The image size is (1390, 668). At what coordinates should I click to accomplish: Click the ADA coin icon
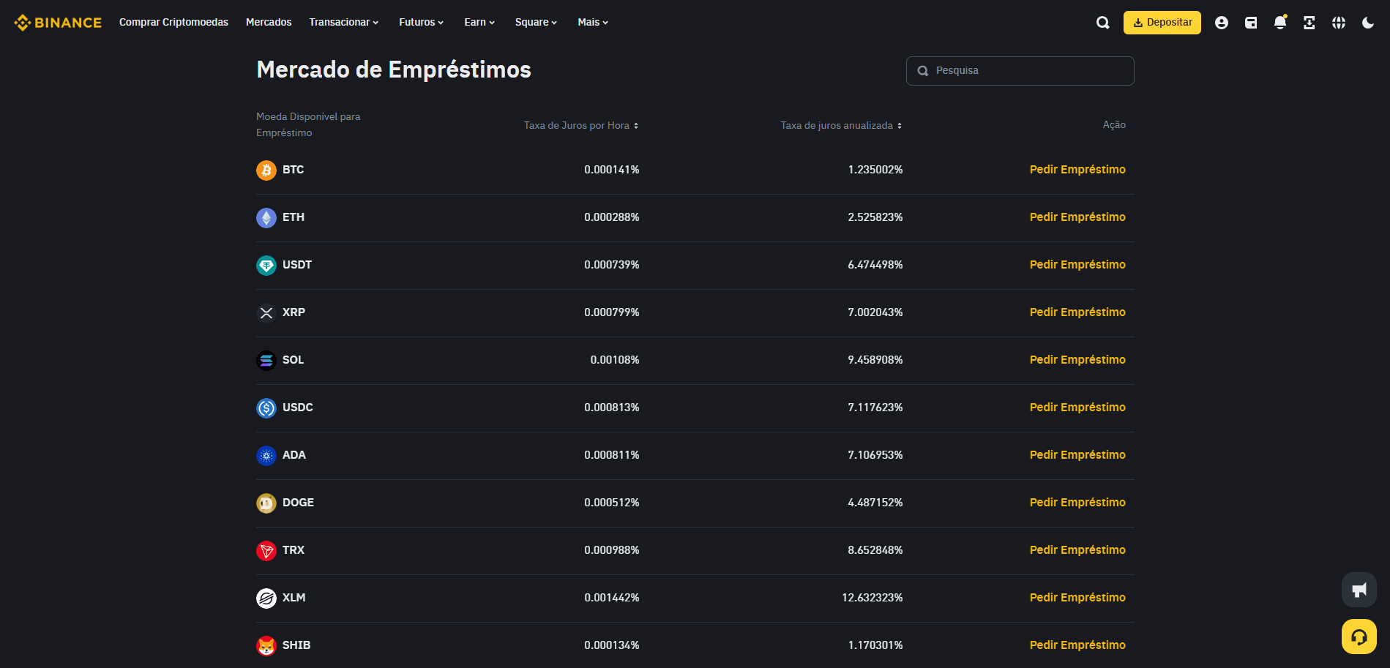tap(266, 455)
